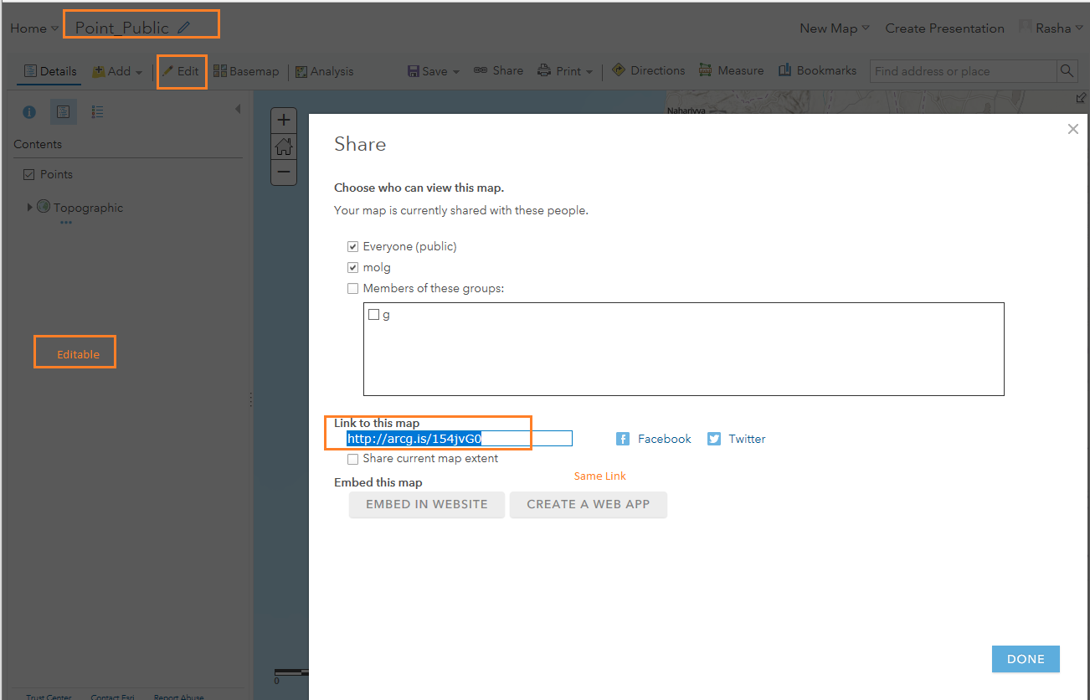Return map to default home extent
Screen dimensions: 1090x700
point(284,147)
